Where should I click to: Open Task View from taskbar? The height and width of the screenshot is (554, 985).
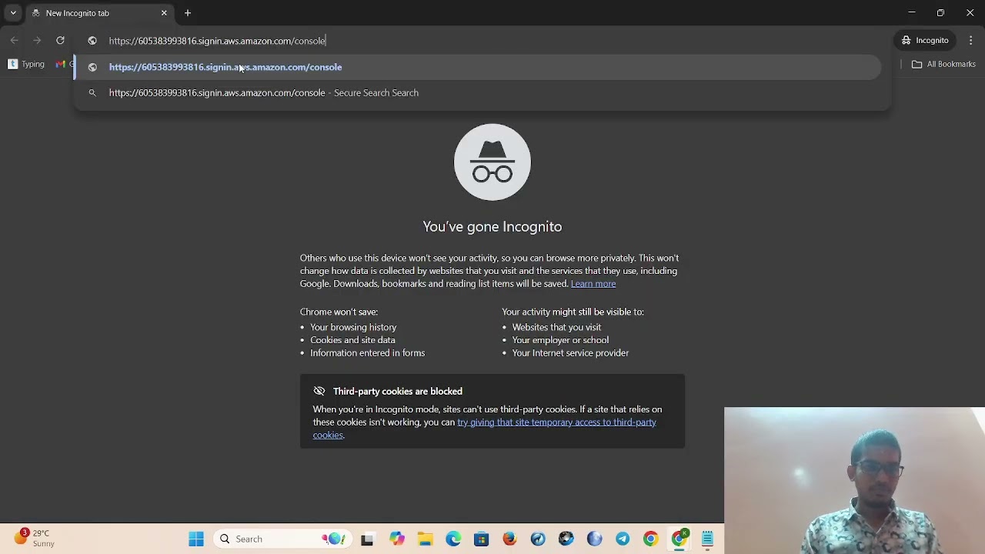point(367,539)
